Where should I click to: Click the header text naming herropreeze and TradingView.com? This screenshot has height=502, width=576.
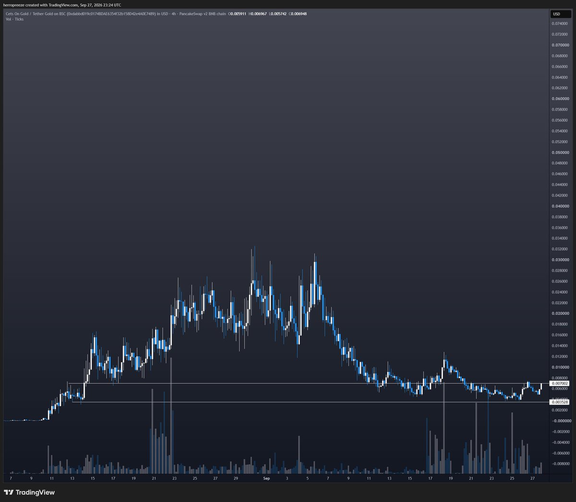(x=62, y=5)
